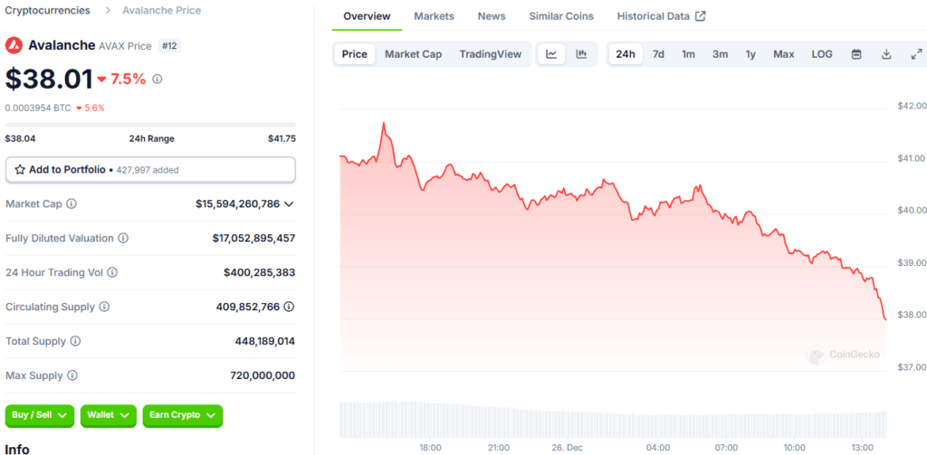Click the $400,285,383 trading volume value
The height and width of the screenshot is (455, 927).
[260, 272]
